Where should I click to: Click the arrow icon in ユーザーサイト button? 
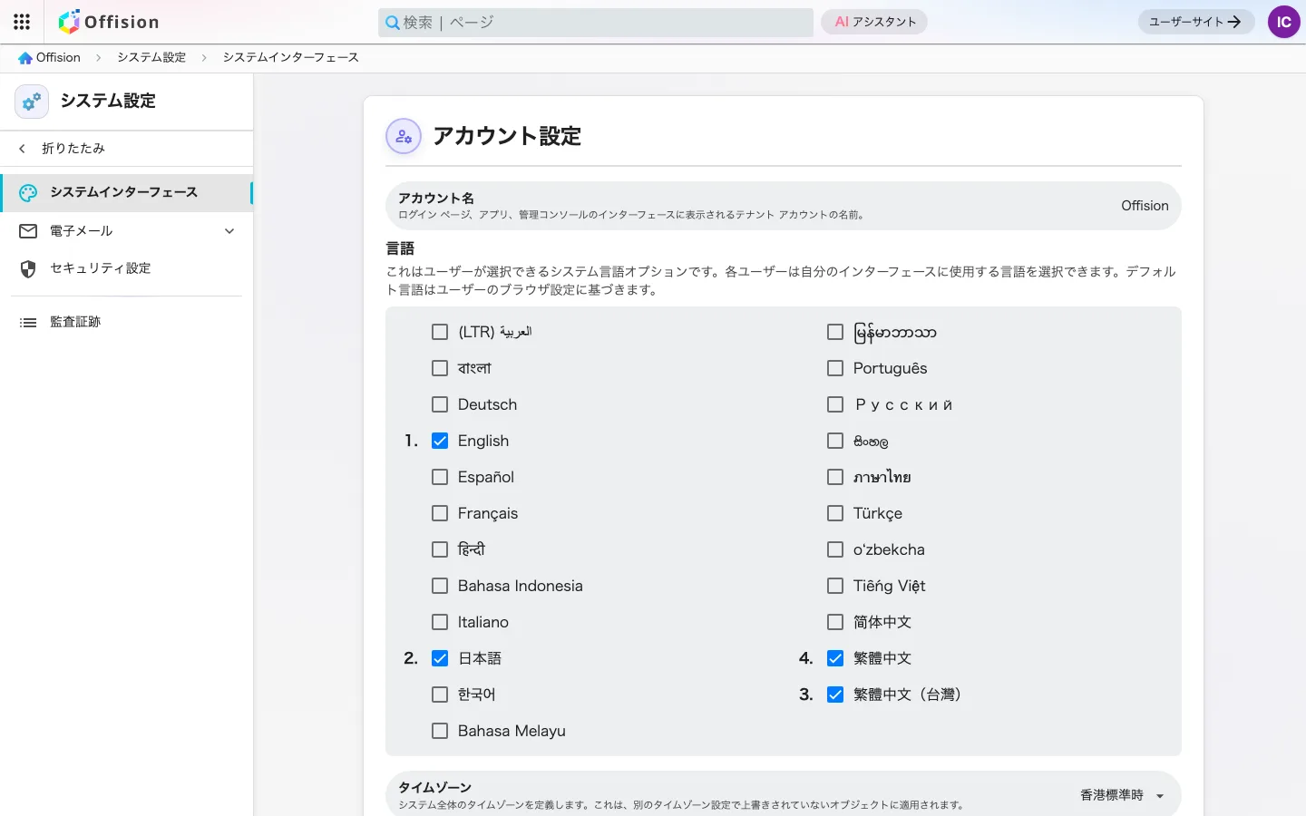[1234, 22]
